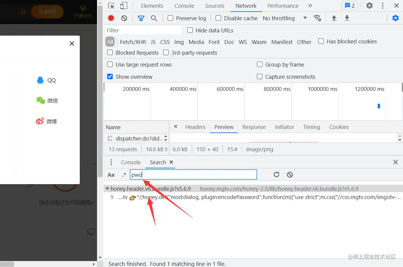Enable Capture screenshots checkbox

(x=260, y=77)
